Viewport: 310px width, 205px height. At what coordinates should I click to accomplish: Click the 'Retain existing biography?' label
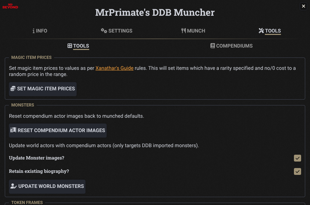click(x=39, y=171)
